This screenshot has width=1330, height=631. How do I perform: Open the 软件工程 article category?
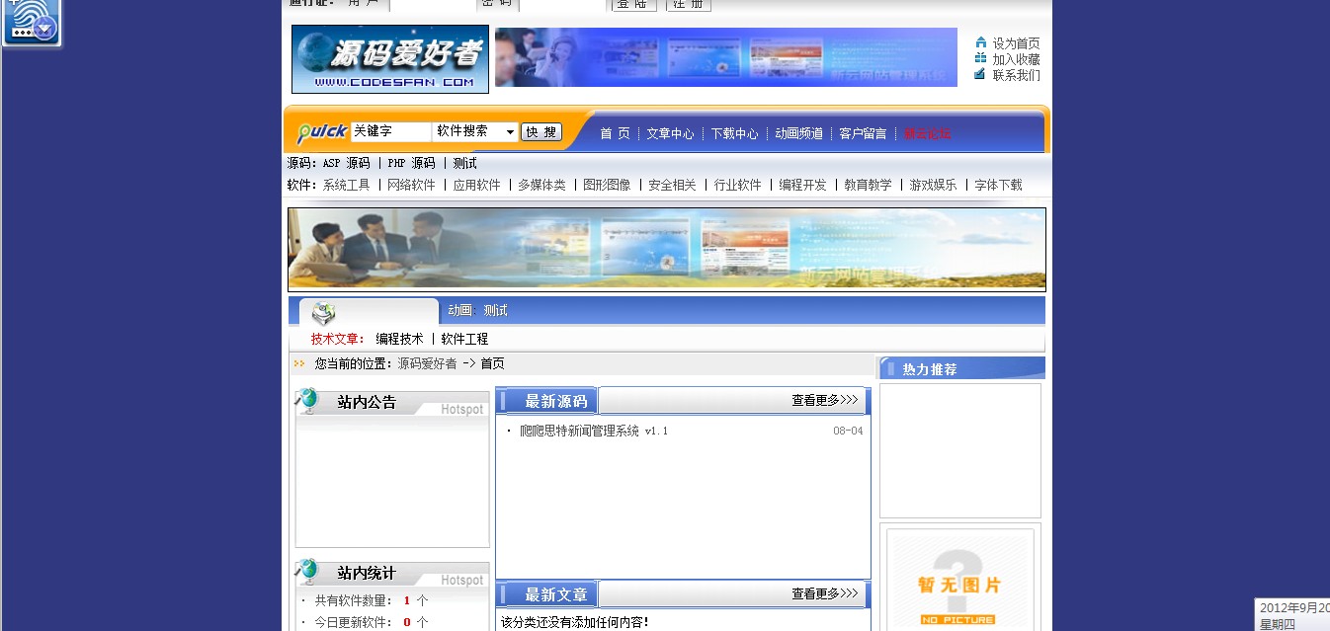(464, 339)
